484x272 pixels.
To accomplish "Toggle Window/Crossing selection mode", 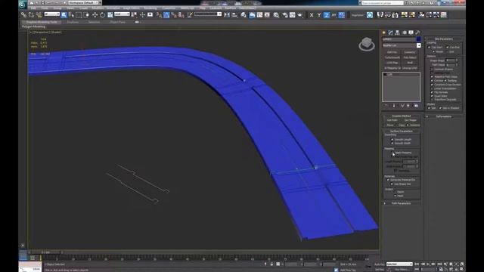I will (x=86, y=15).
